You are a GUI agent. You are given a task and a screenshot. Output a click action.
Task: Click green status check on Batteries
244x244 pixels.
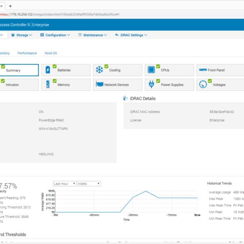point(55,66)
